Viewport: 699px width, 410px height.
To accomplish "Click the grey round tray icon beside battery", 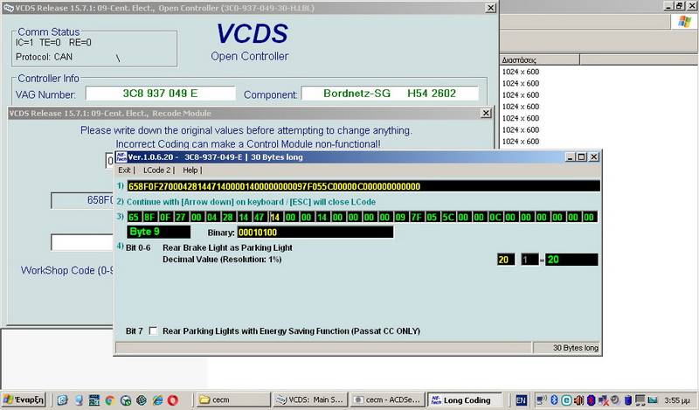I will [x=615, y=400].
